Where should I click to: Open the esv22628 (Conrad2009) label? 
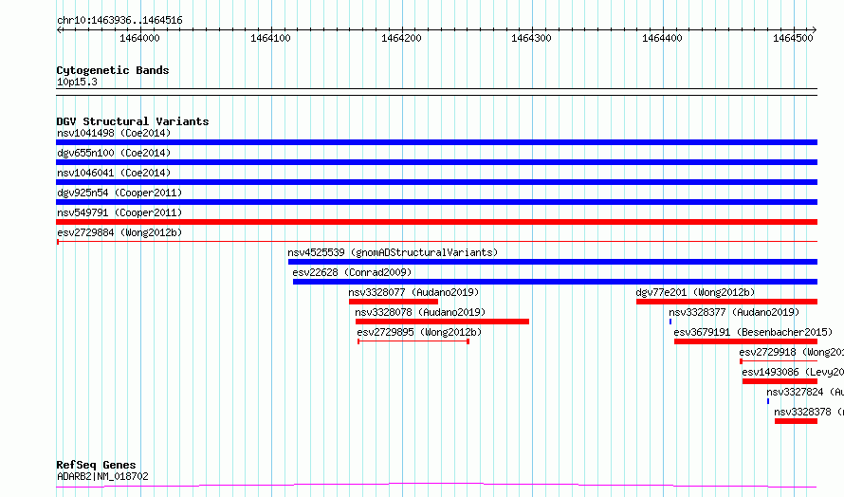[x=352, y=272]
